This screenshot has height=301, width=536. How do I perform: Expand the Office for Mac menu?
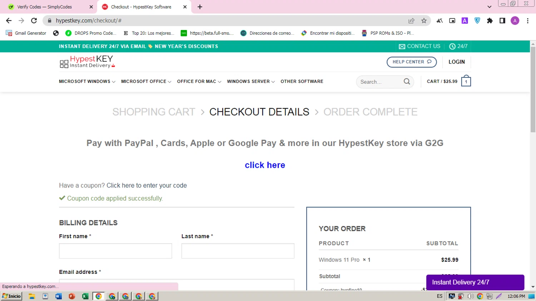coord(199,81)
